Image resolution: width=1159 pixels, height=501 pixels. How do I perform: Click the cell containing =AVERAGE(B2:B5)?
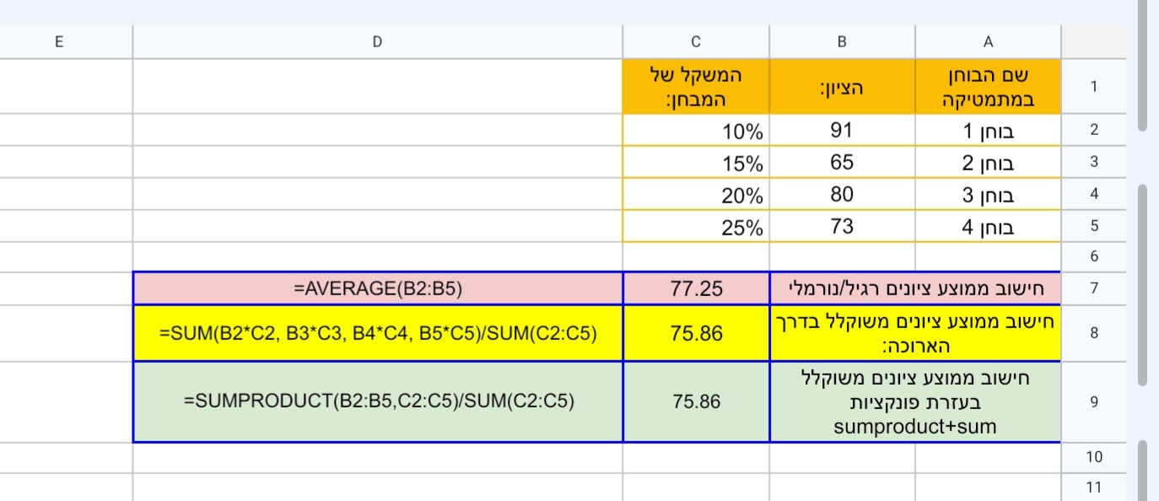tap(377, 288)
